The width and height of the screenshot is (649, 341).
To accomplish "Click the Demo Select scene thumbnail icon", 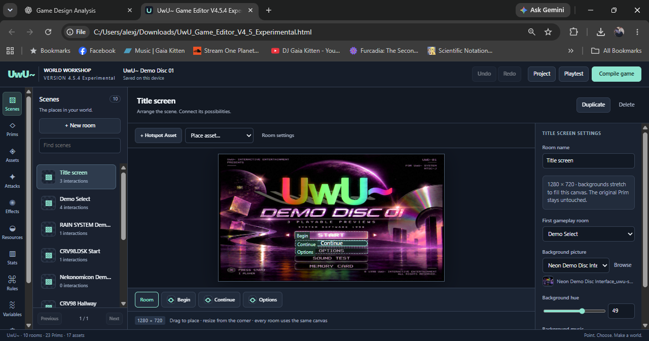I will [49, 203].
